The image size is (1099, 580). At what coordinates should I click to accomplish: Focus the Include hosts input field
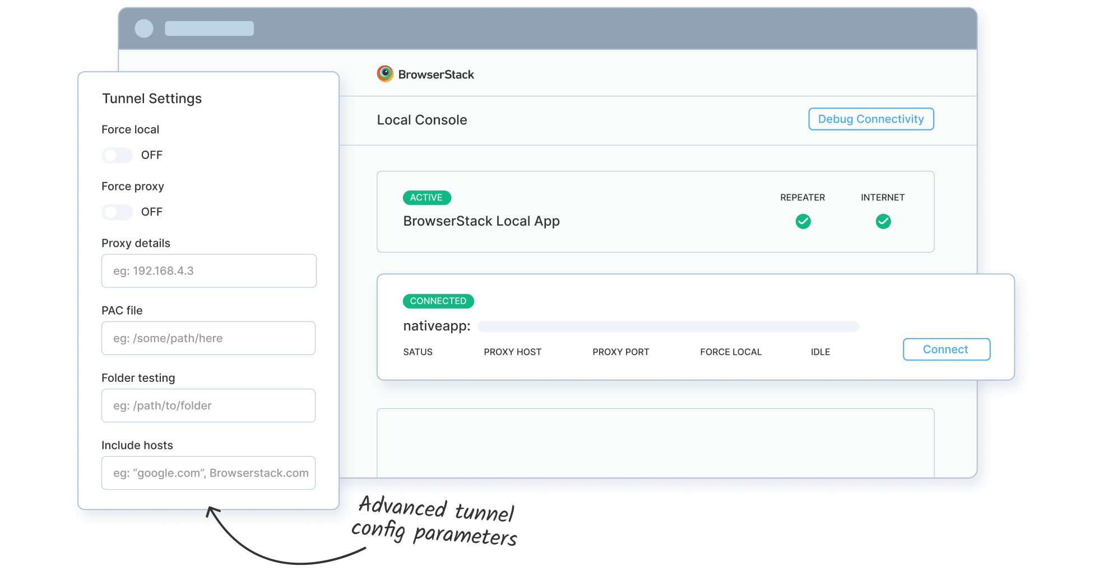[x=208, y=473]
